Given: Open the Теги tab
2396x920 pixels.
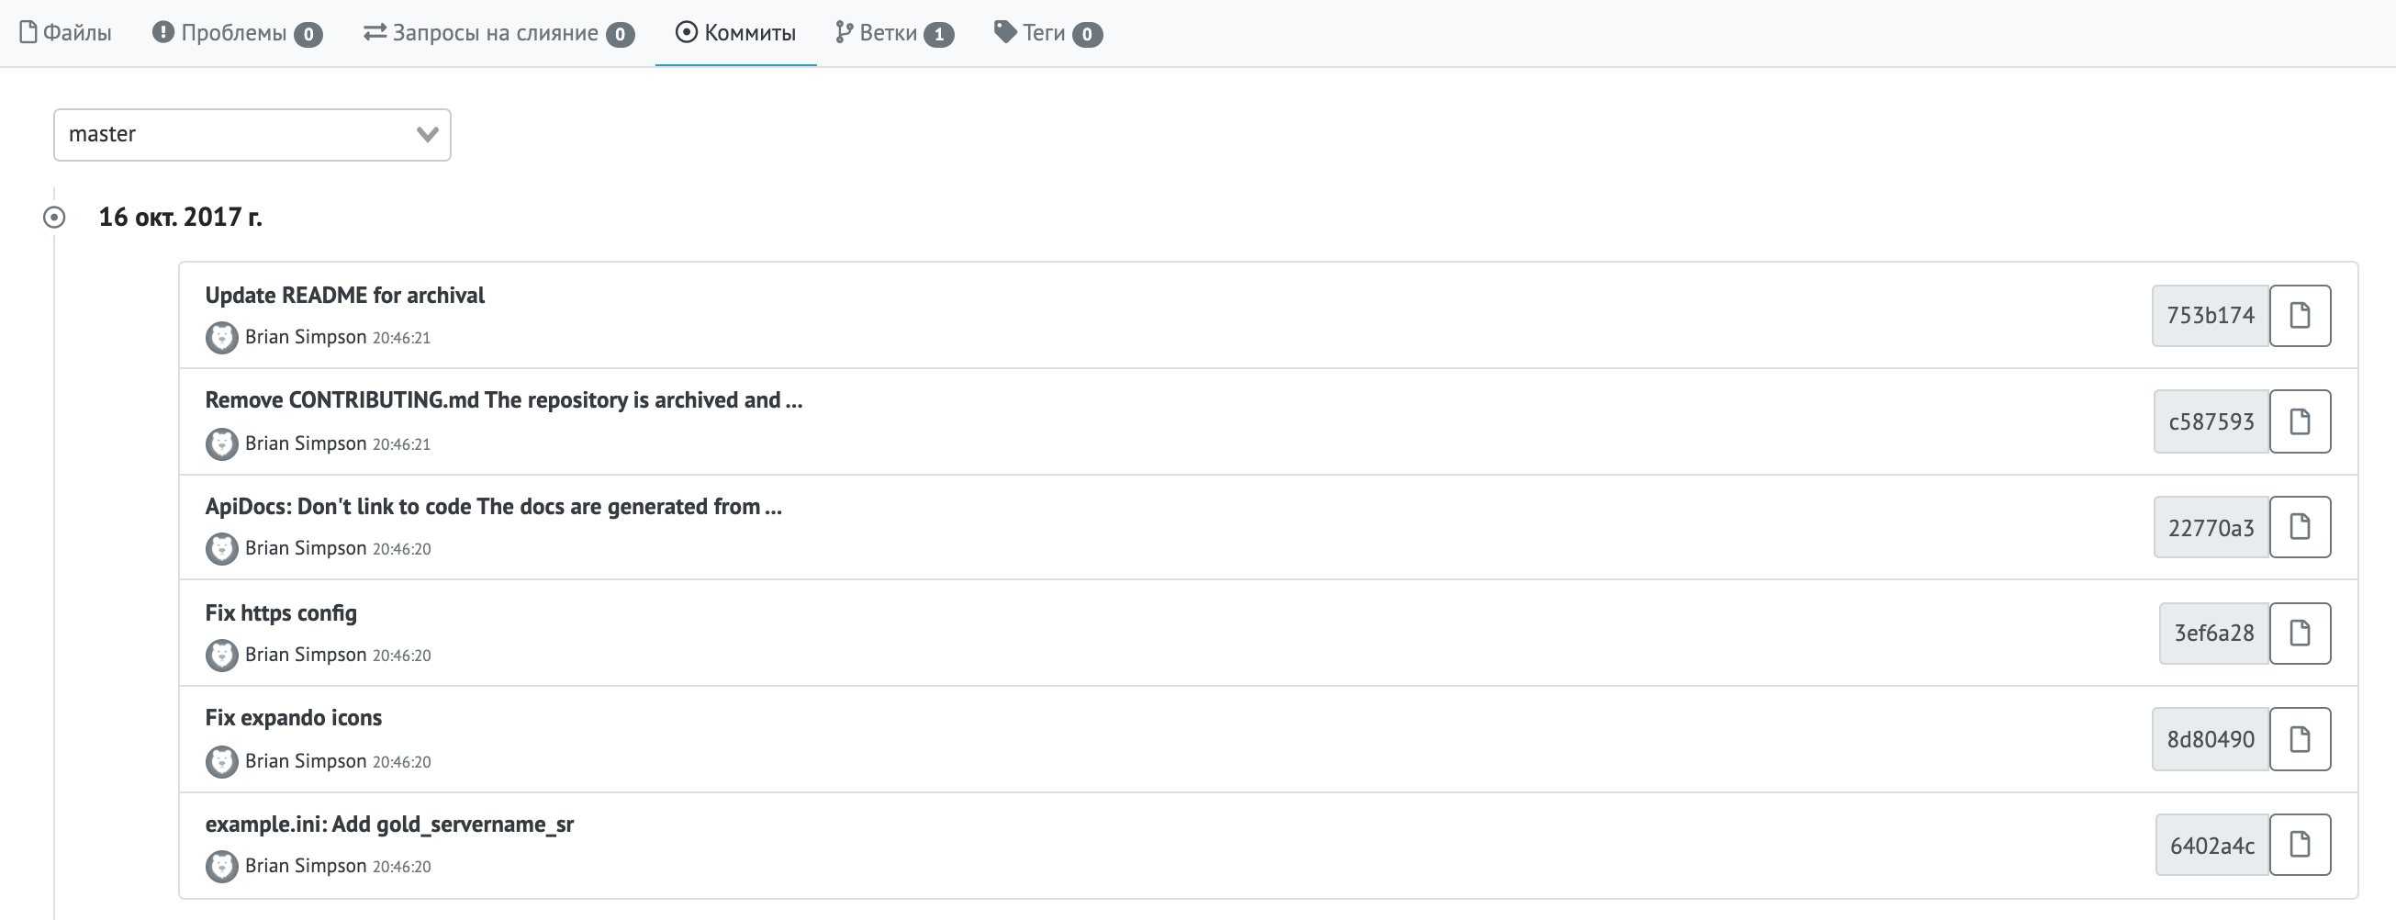Looking at the screenshot, I should (x=1048, y=33).
